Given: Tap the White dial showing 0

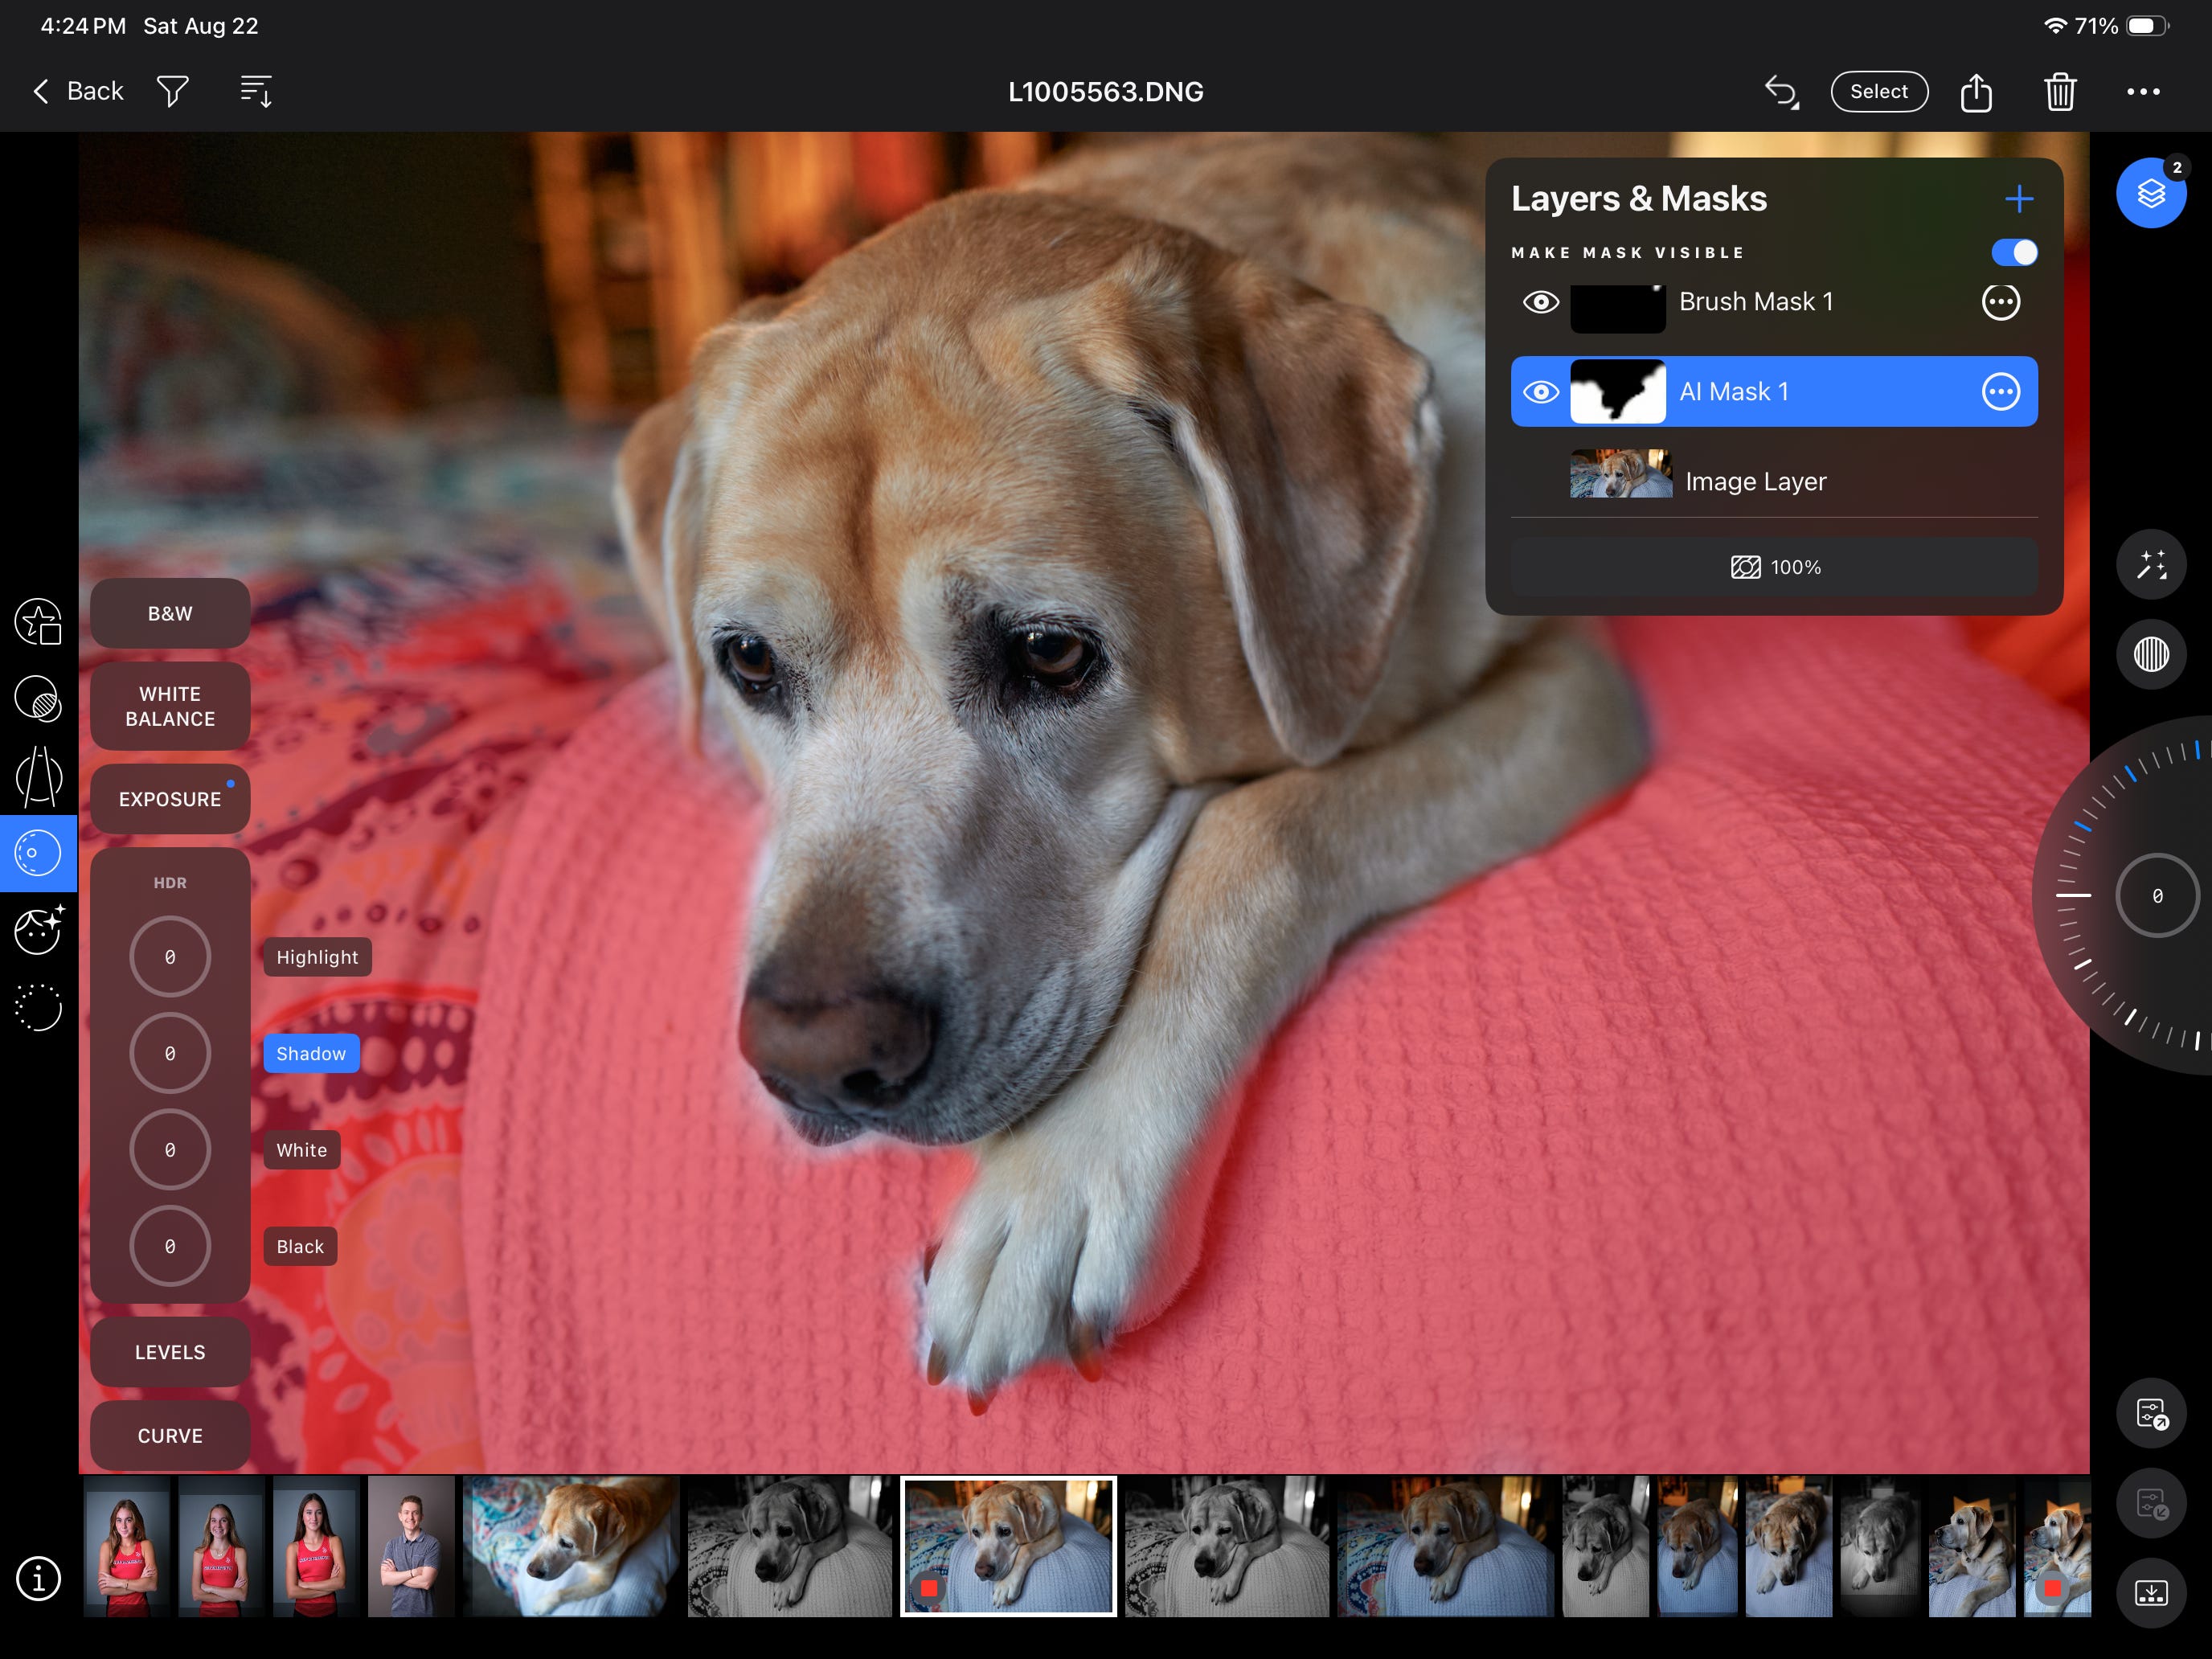Looking at the screenshot, I should 170,1150.
